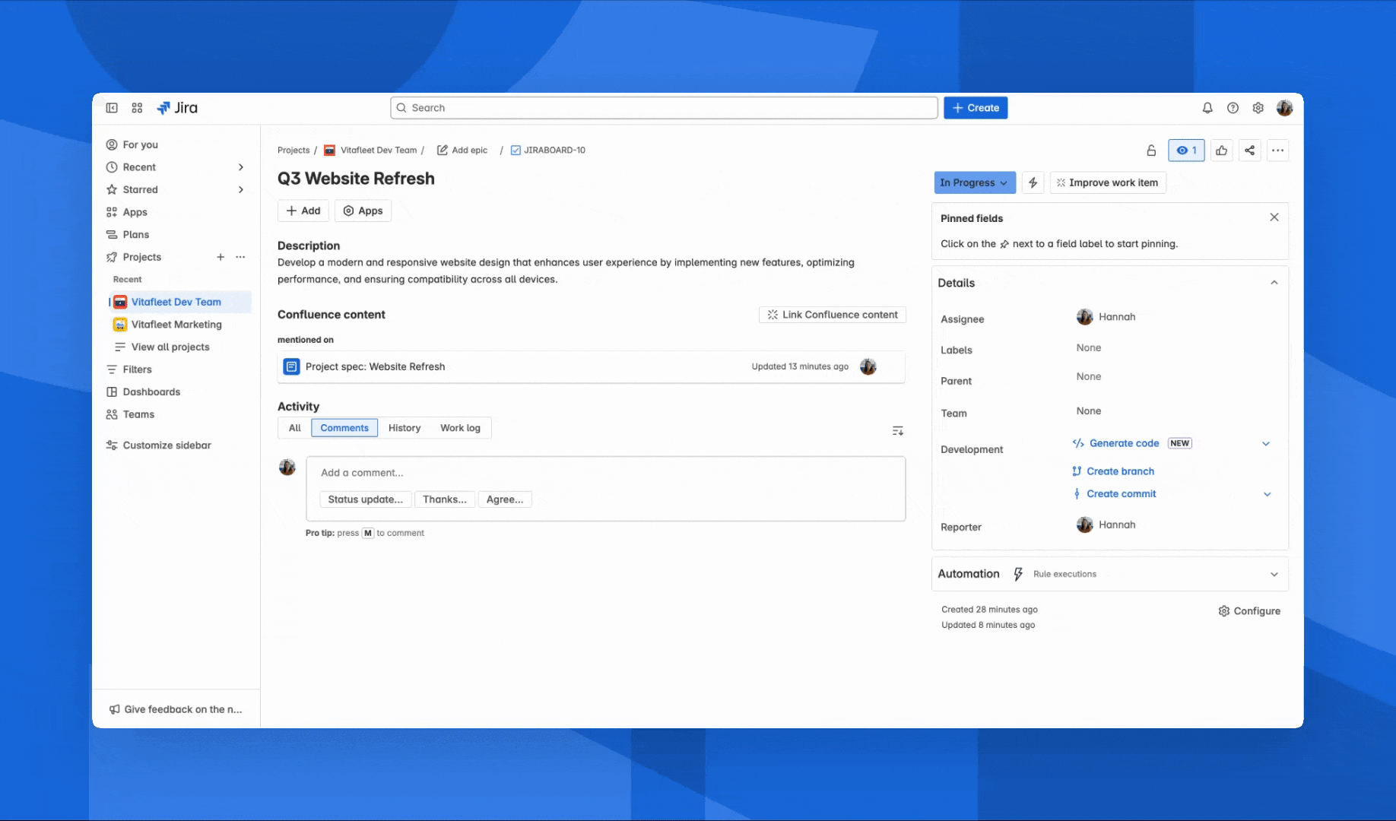
Task: Click the automation lightning bolt icon
Action: 1033,182
